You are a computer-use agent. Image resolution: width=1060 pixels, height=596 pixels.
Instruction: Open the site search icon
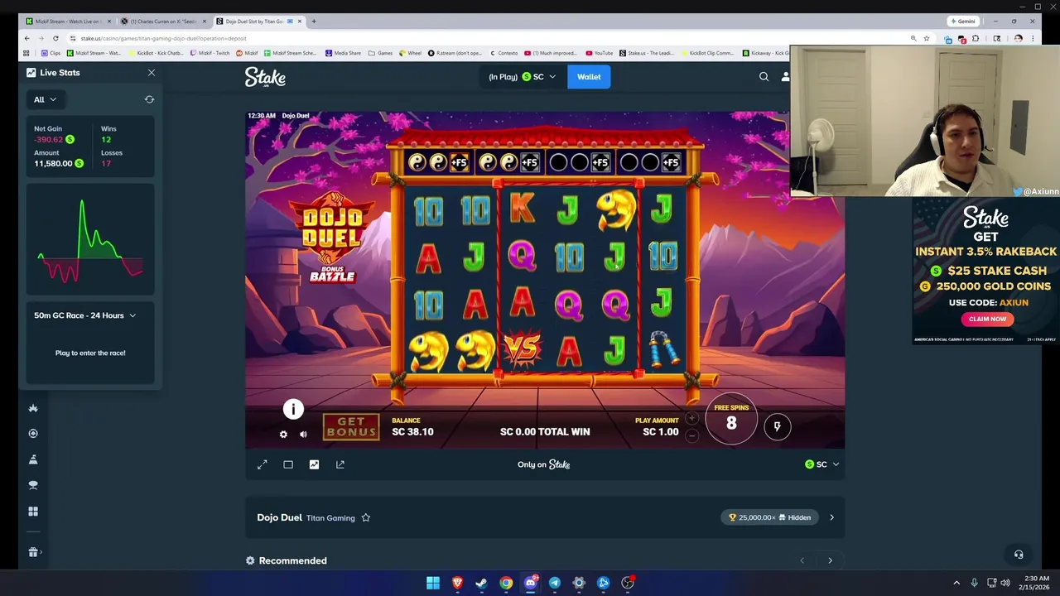click(x=764, y=77)
